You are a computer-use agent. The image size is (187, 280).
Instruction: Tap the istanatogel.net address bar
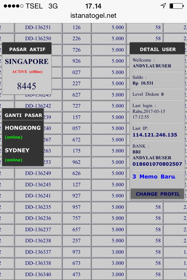93,16
